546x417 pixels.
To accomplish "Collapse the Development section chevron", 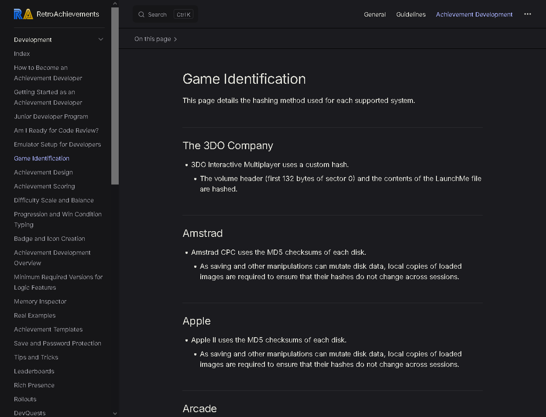I will click(x=101, y=39).
